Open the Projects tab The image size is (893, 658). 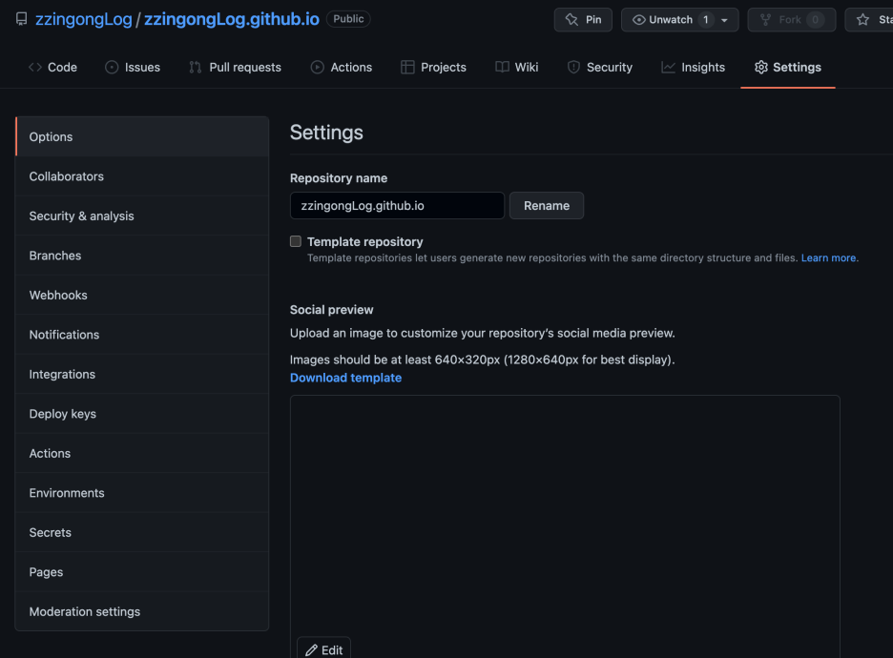[433, 67]
